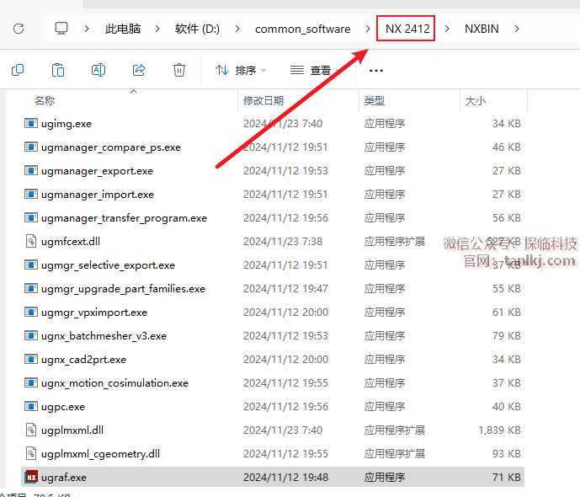Screen dimensions: 580x497
Task: Click the 71 KB size of ugraf.exe
Action: (x=507, y=478)
